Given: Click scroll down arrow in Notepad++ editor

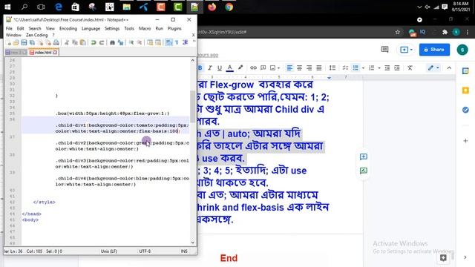Looking at the screenshot, I should coord(193,243).
